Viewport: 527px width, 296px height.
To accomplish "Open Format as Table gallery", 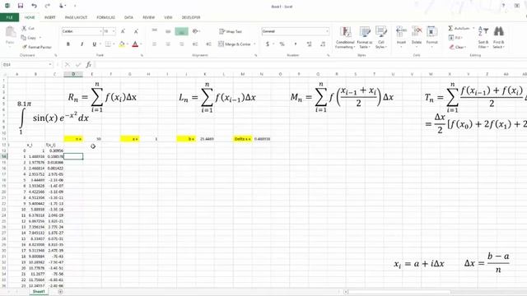I will tap(365, 37).
